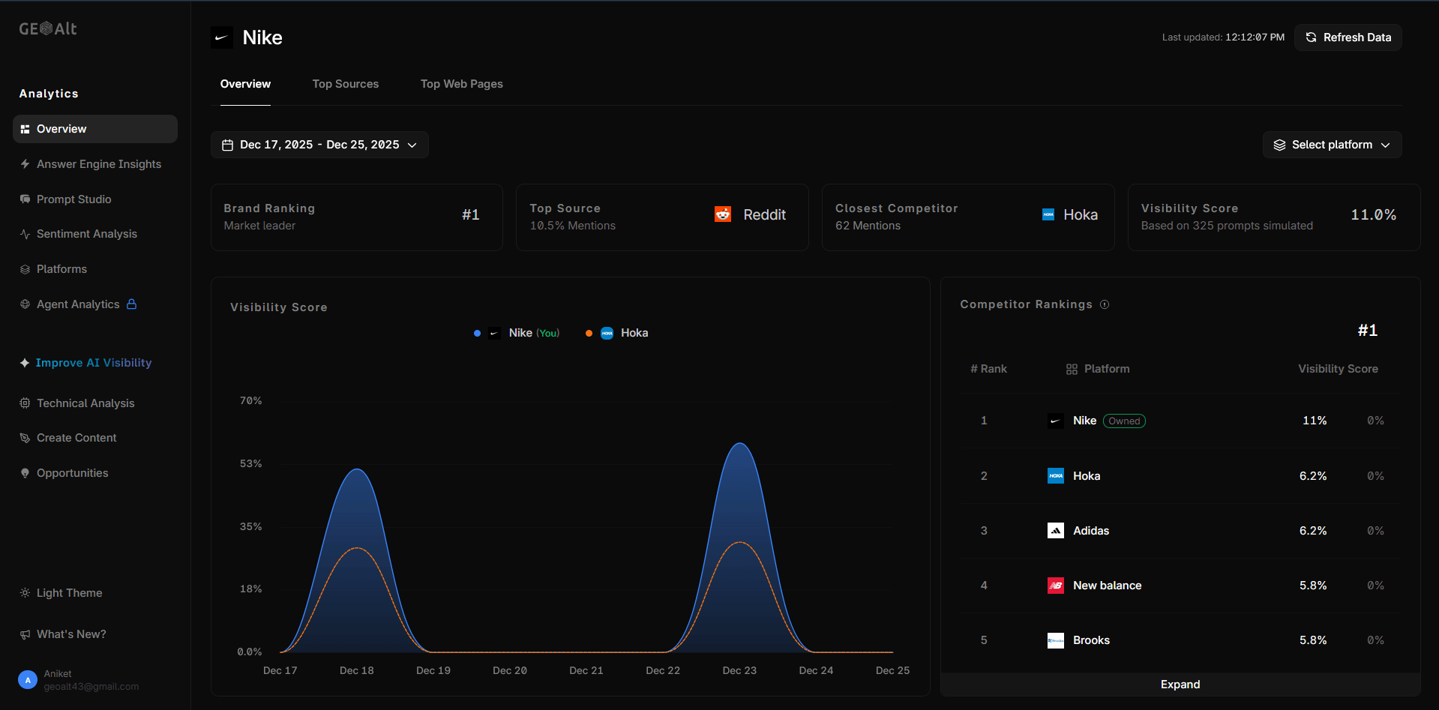Click the Create Content pen icon
1439x710 pixels.
pos(25,438)
